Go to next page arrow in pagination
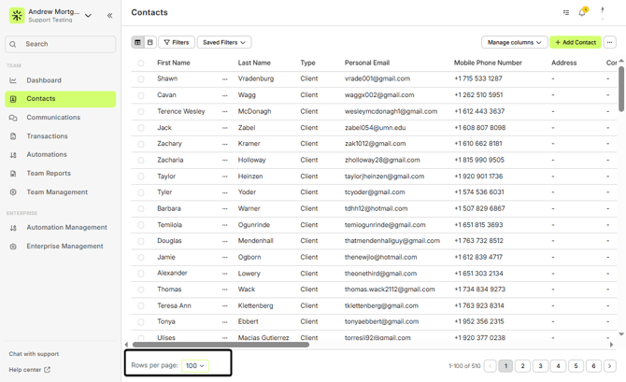This screenshot has width=626, height=382. pos(609,366)
